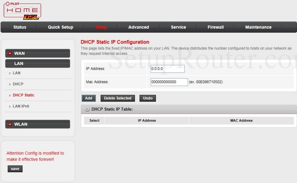Switch to the Status tab
297x183 pixels.
pyautogui.click(x=19, y=27)
